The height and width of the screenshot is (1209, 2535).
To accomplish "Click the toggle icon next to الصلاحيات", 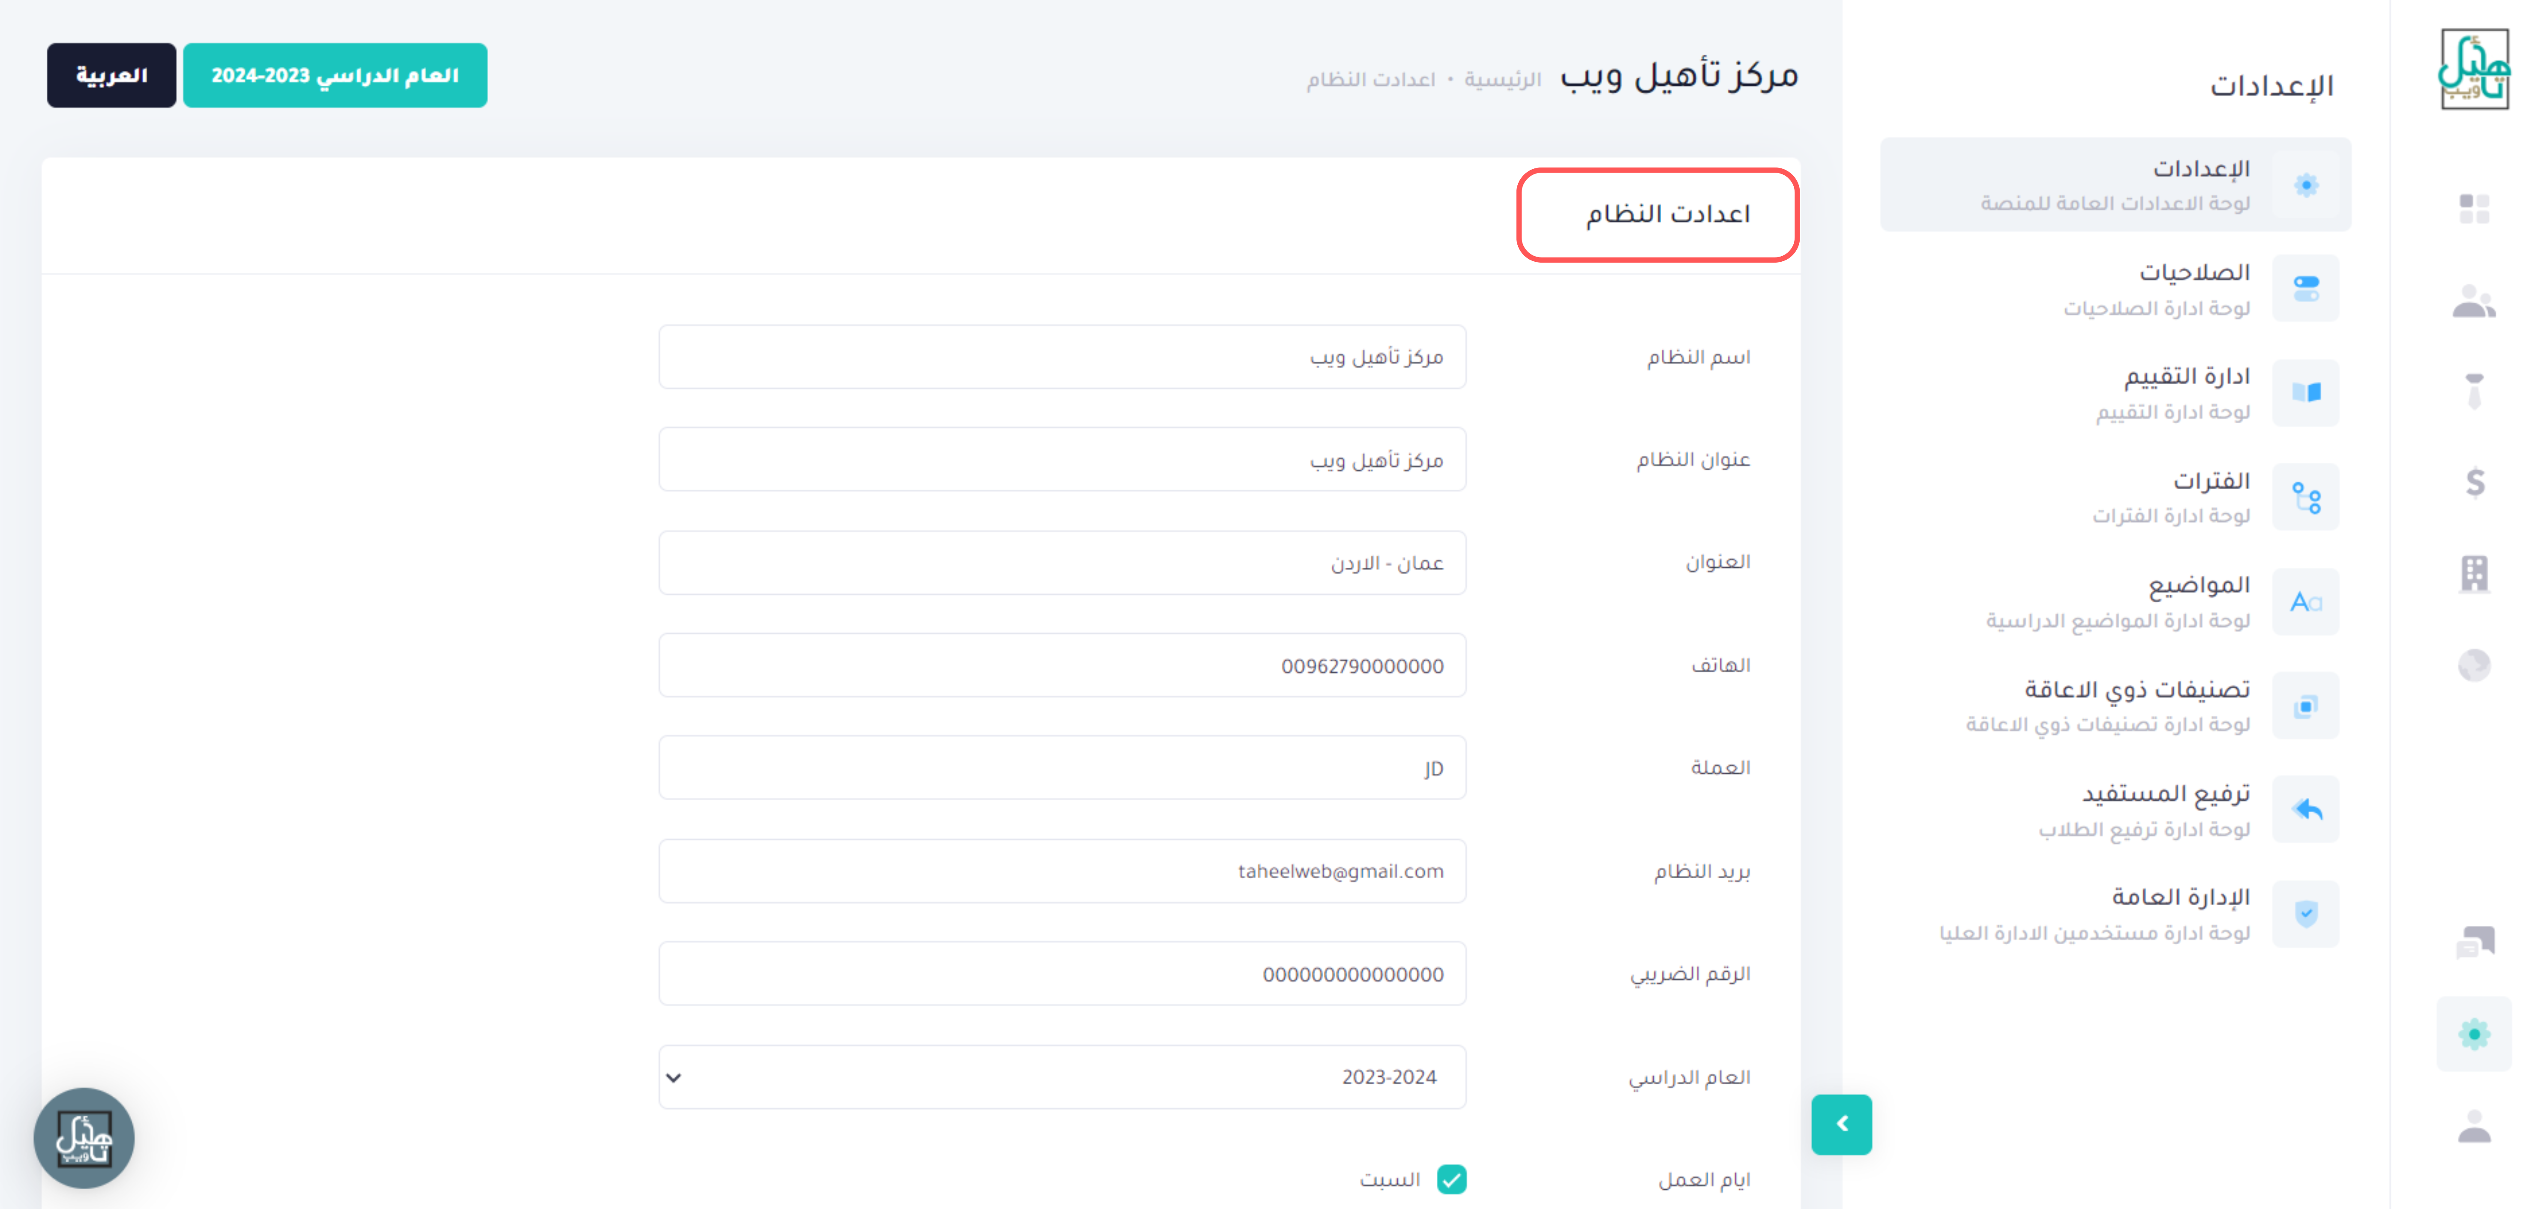I will tap(2306, 288).
